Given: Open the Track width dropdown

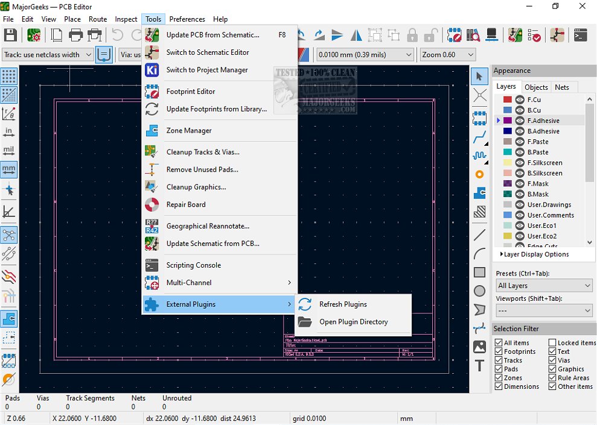Looking at the screenshot, I should pyautogui.click(x=48, y=55).
